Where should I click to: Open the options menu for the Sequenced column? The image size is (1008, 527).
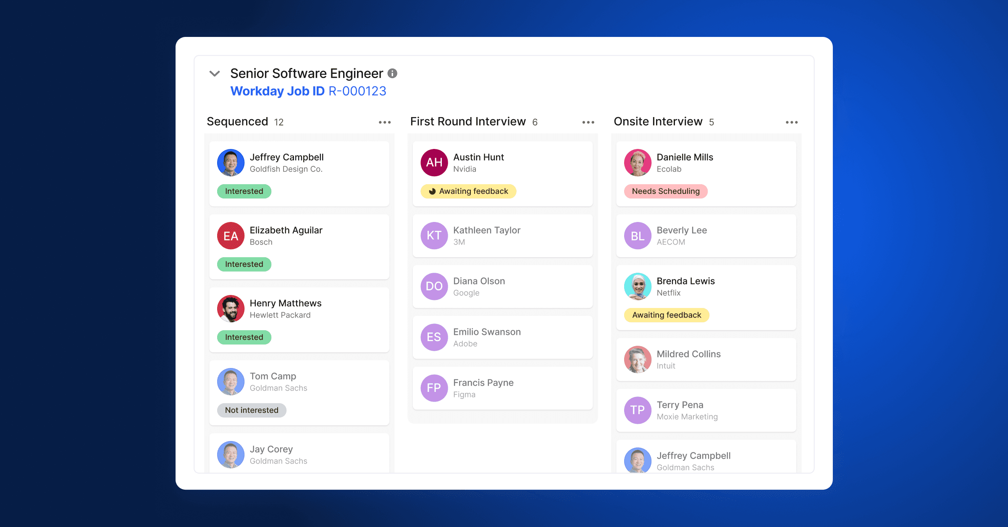tap(384, 122)
